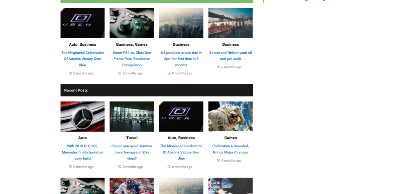Click the clock icon under Doom PS4 post
The height and width of the screenshot is (194, 400).
[120, 73]
